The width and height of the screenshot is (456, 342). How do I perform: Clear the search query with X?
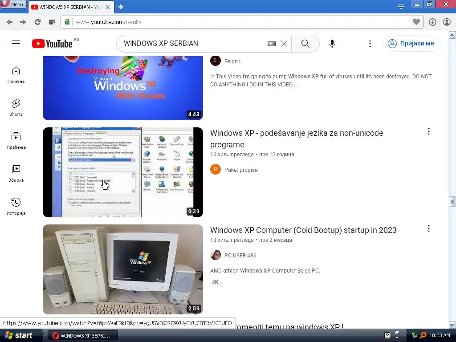(x=284, y=44)
